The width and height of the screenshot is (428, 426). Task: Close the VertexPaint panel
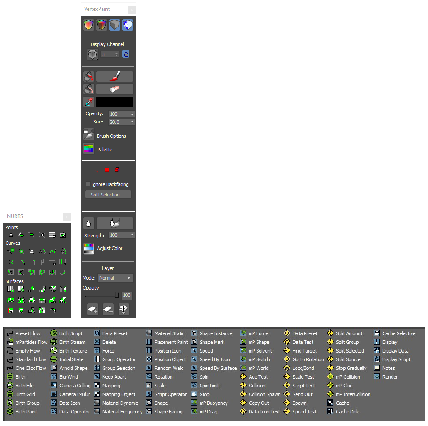[x=132, y=10]
